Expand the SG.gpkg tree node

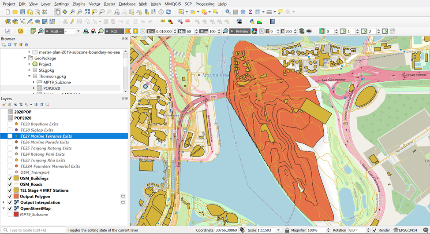[29, 70]
